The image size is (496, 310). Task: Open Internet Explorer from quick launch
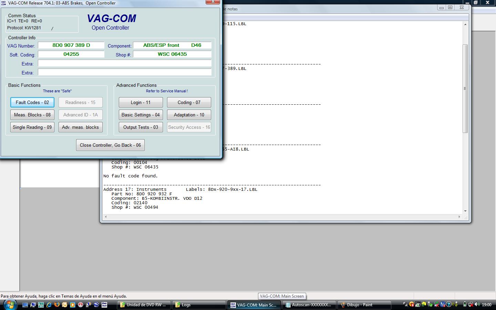pyautogui.click(x=49, y=305)
